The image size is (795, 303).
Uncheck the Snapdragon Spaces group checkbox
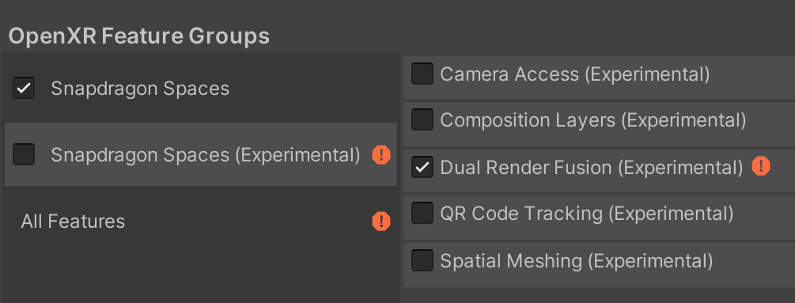point(24,88)
